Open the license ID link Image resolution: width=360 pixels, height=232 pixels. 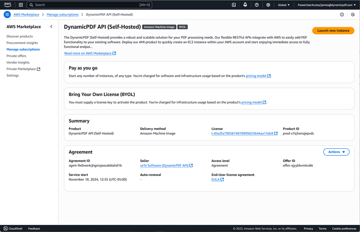click(x=242, y=133)
